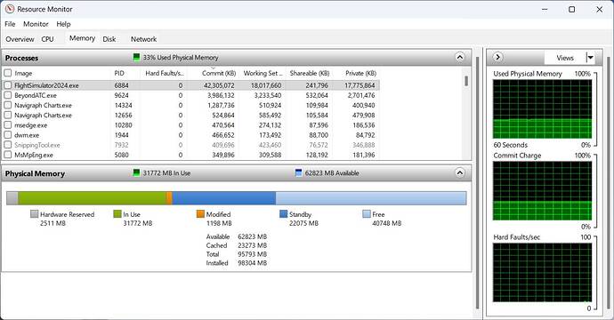Click the light blue Free legend swatch
614x320 pixels.
[367, 214]
